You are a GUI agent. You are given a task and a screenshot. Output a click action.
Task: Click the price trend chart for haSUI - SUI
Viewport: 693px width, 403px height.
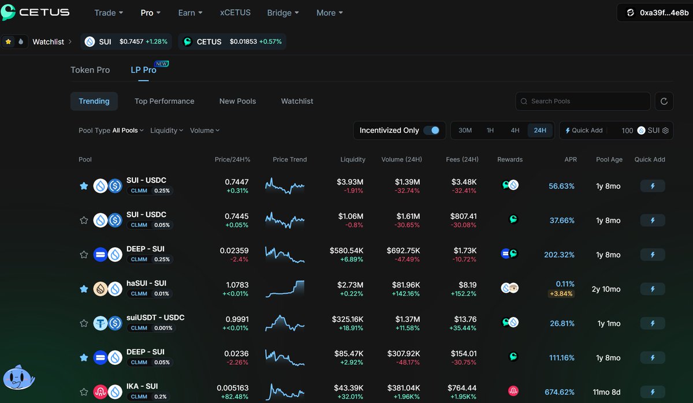click(x=285, y=289)
